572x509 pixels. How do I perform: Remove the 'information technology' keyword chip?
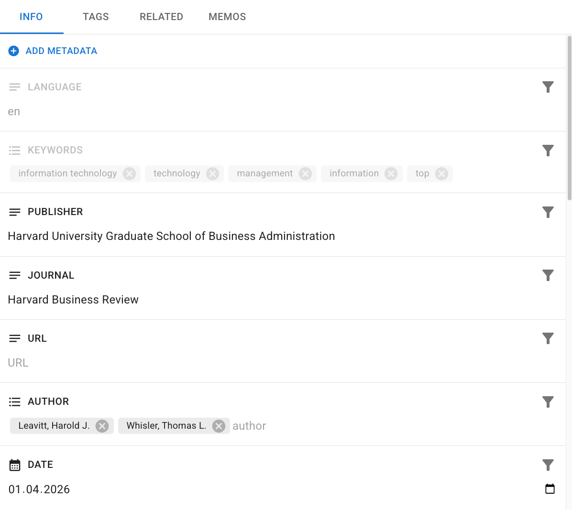point(129,174)
